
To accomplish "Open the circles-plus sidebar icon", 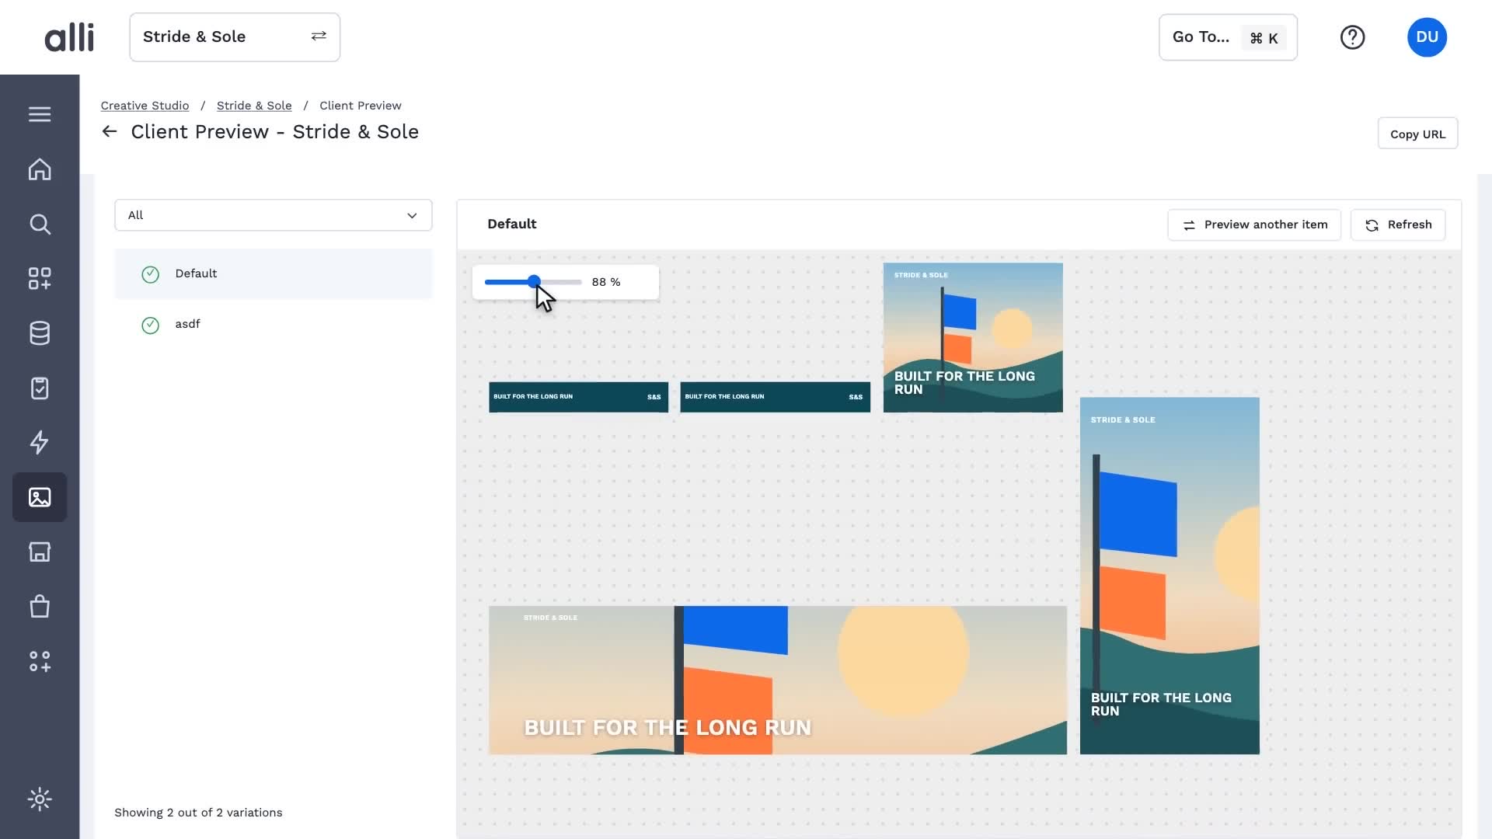I will pos(40,661).
